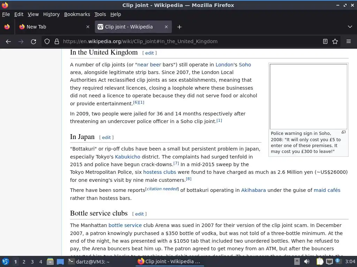Viewport: 357px width, 267px height.
Task: Open the network connection tray icon
Action: pos(329,261)
